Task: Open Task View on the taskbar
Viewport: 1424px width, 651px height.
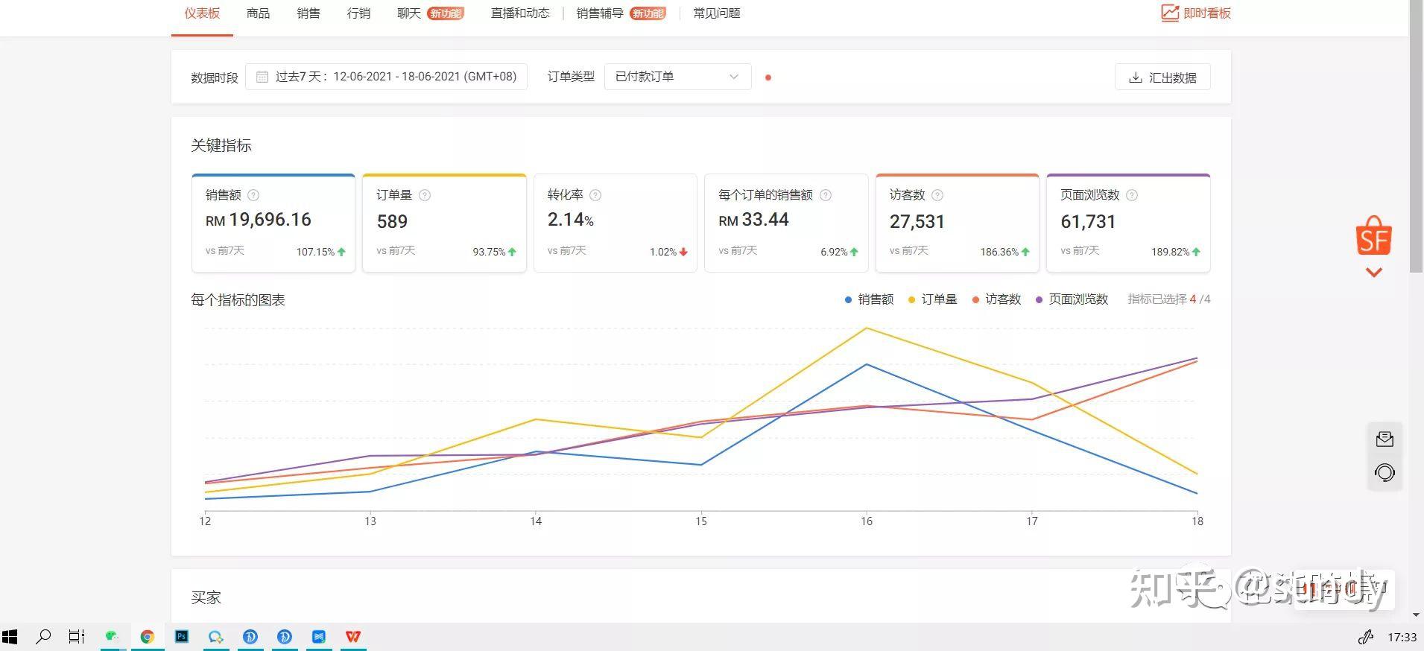Action: point(77,637)
